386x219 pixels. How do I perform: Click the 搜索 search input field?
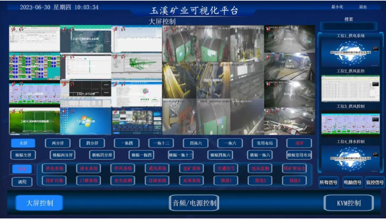pos(348,26)
